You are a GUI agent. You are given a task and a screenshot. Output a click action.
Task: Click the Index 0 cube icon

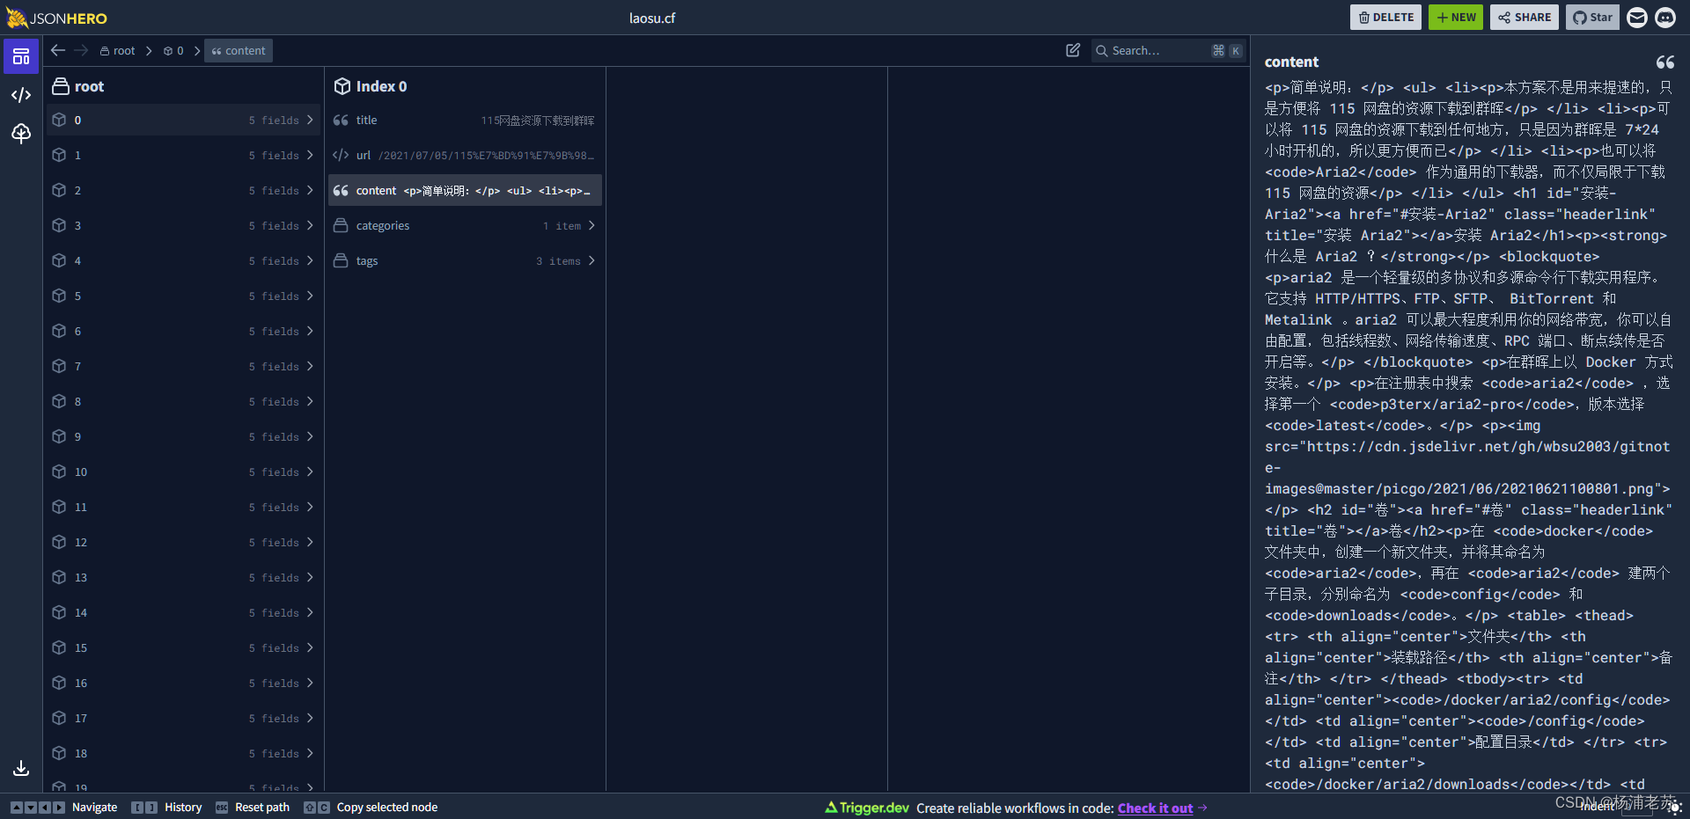(342, 86)
